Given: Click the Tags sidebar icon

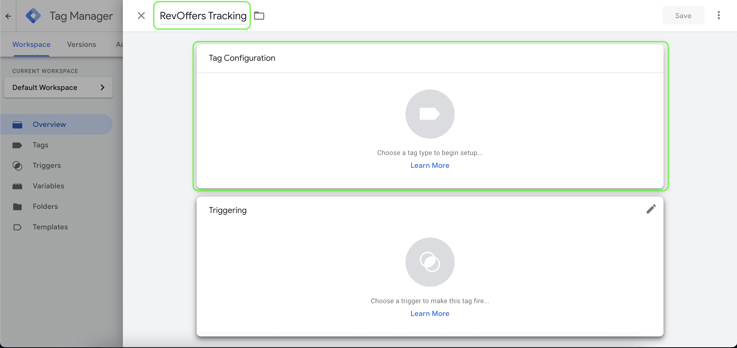Looking at the screenshot, I should click(17, 145).
